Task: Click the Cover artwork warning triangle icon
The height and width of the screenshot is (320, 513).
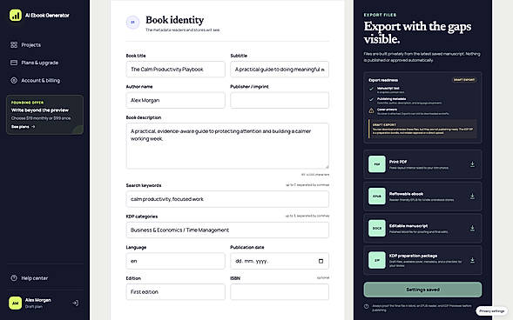Action: point(371,110)
